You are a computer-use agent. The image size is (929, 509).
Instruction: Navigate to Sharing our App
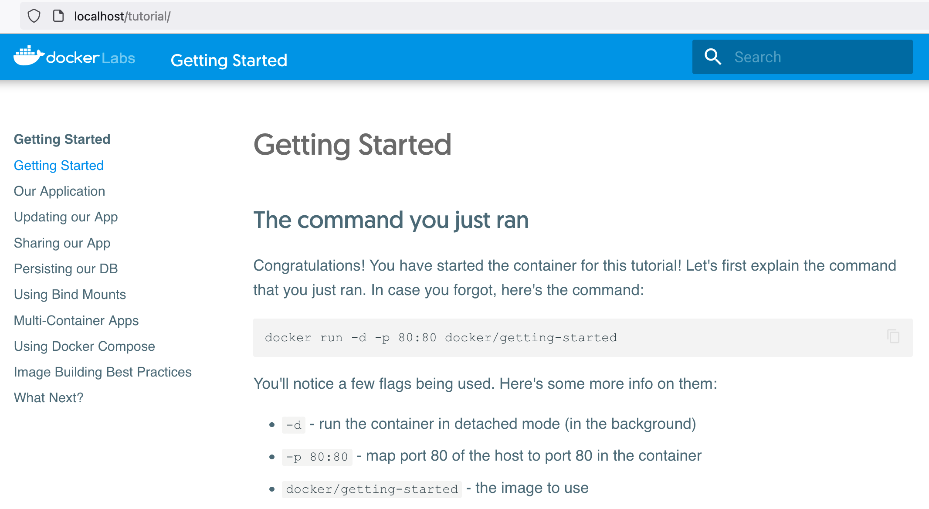pos(62,243)
